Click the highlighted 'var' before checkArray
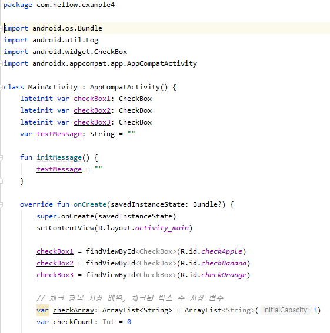The image size is (330, 333). pos(42,310)
